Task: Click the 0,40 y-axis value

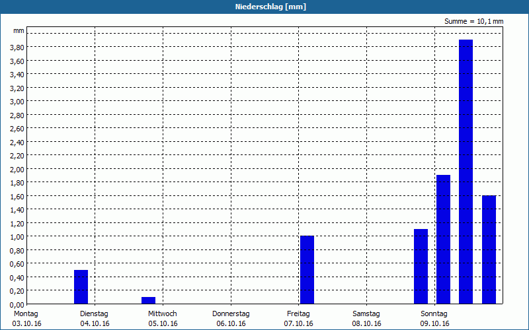Action: tap(17, 277)
